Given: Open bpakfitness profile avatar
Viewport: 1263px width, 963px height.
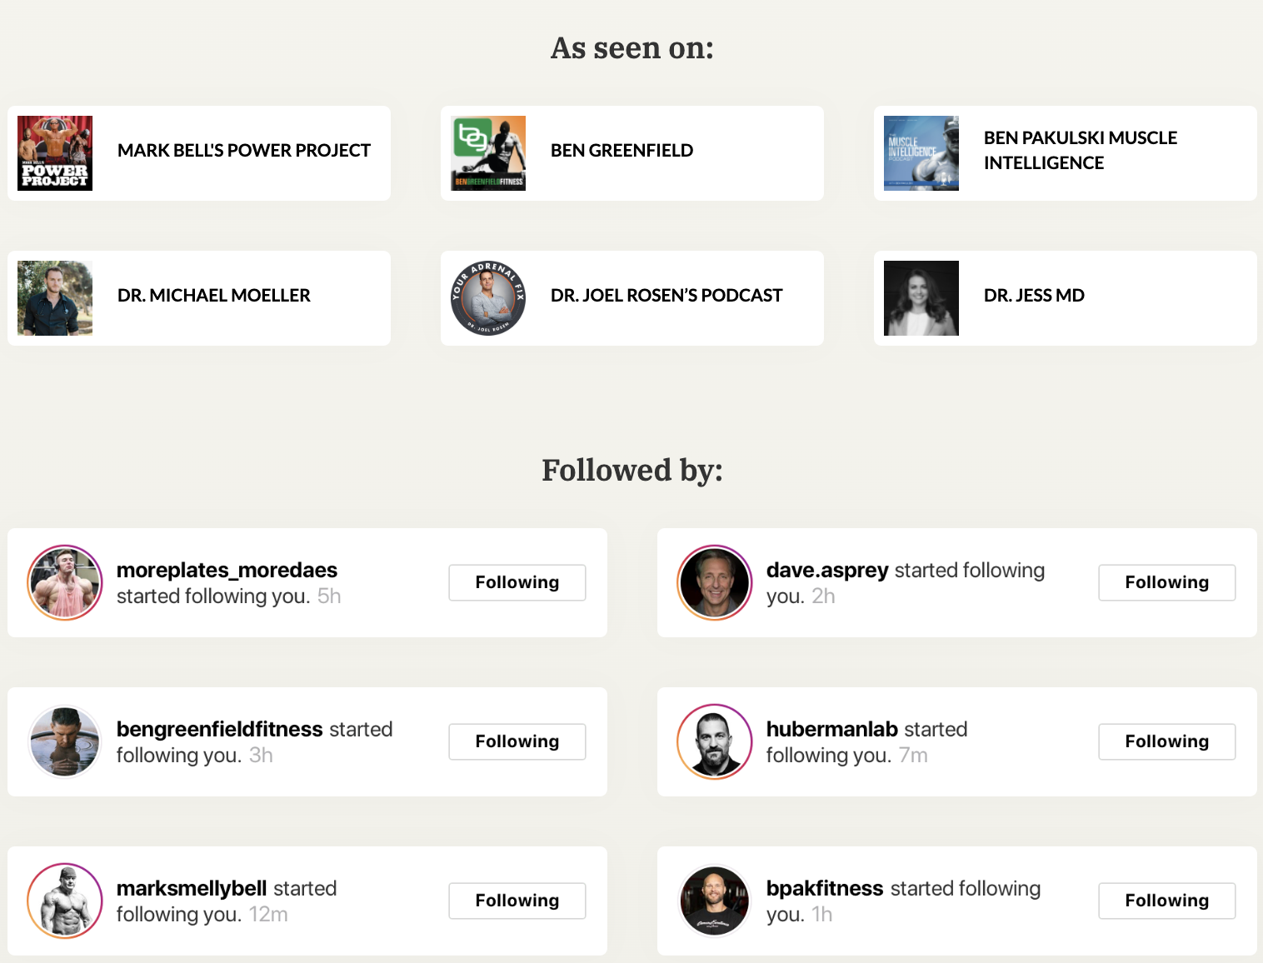Looking at the screenshot, I should click(x=715, y=901).
